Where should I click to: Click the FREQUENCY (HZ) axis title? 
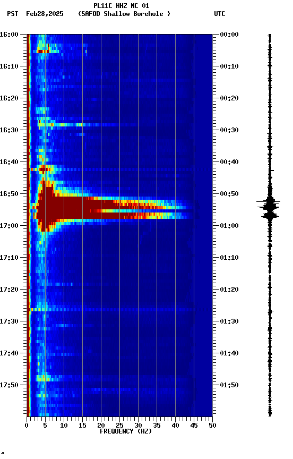[126, 431]
